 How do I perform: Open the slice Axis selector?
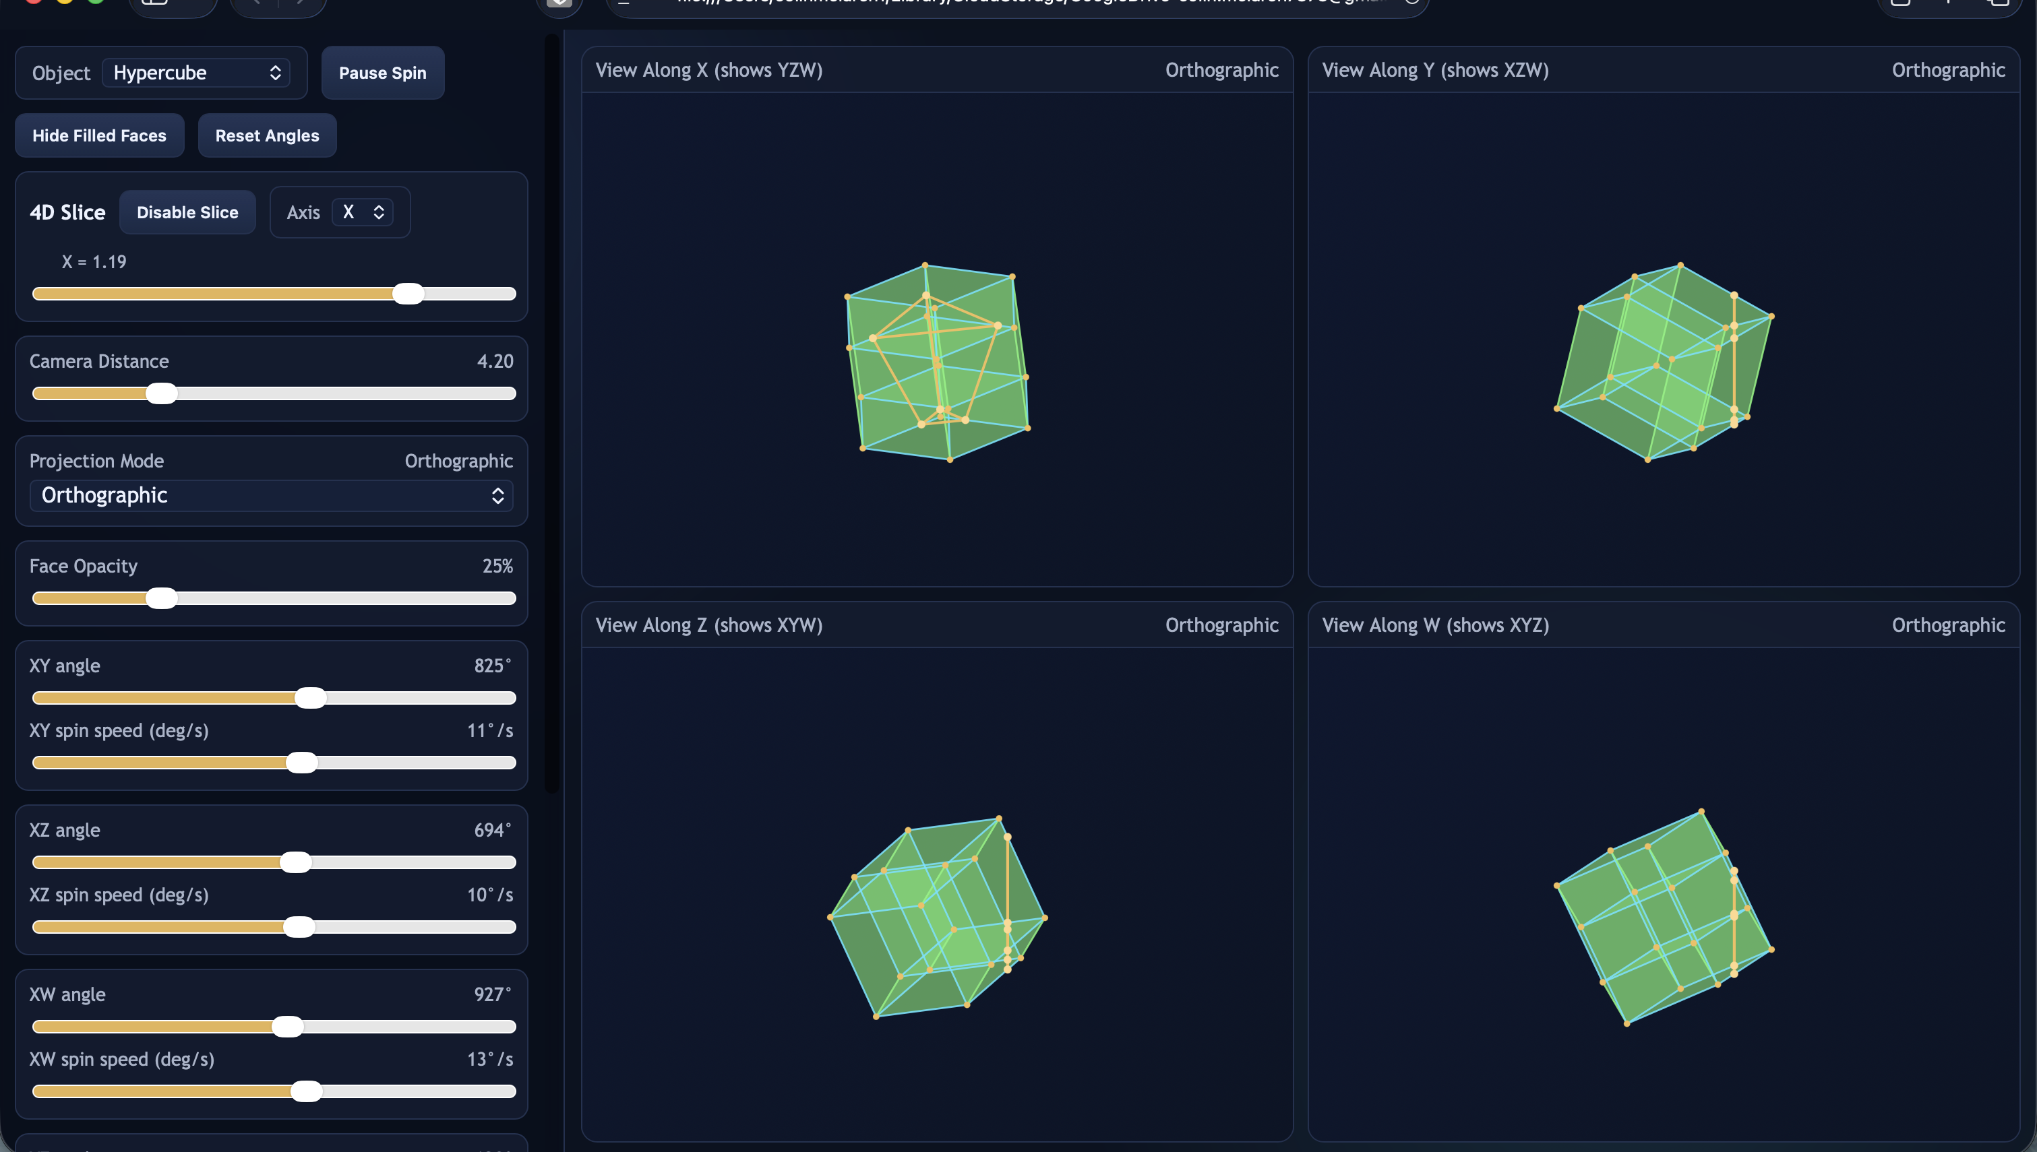pos(363,212)
